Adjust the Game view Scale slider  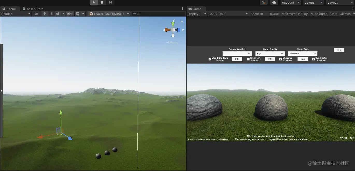pos(265,14)
